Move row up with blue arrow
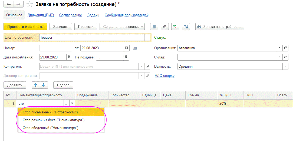The width and height of the screenshot is (293, 141). pos(36,85)
